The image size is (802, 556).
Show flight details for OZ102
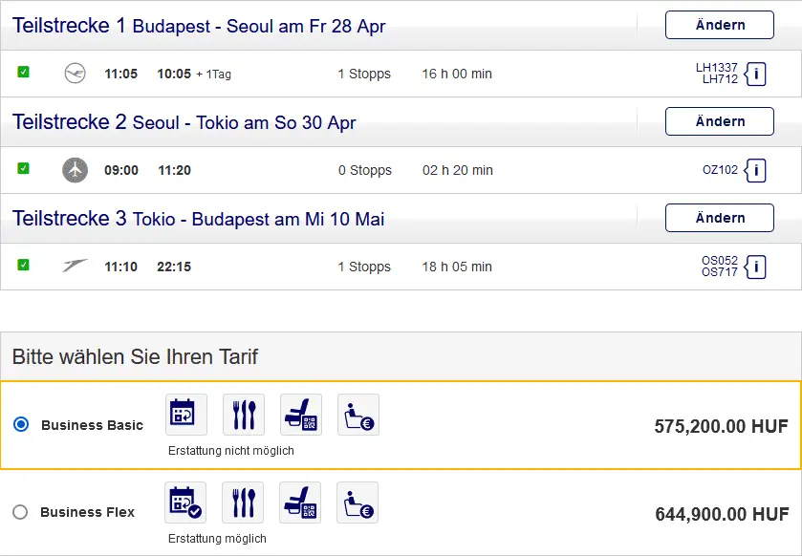click(755, 170)
